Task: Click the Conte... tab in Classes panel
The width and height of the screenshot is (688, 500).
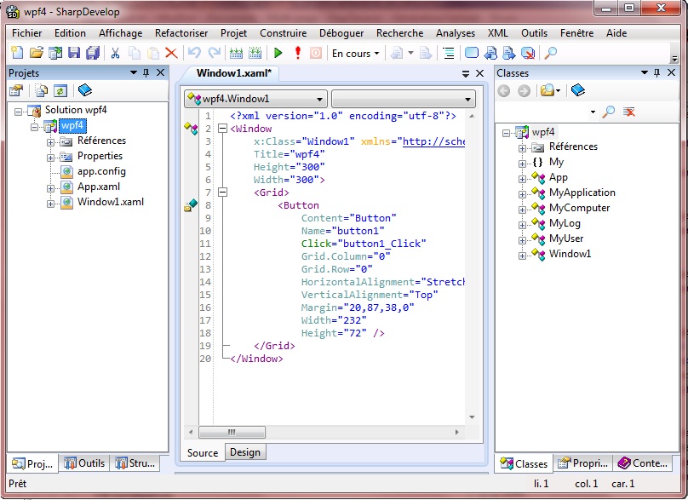Action: tap(643, 463)
